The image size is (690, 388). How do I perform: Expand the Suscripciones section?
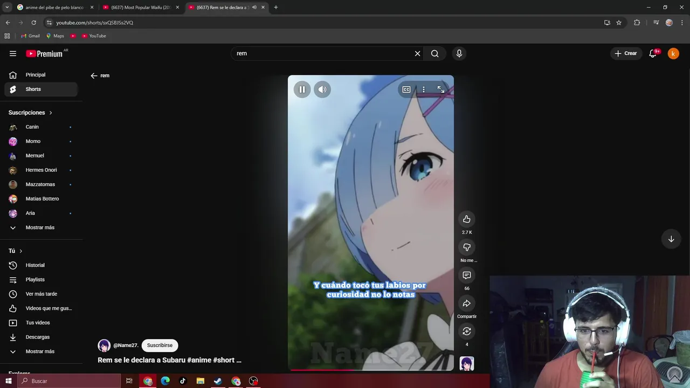coord(30,113)
